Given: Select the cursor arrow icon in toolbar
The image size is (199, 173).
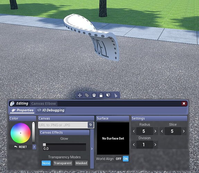Looking at the screenshot, I should (x=116, y=95).
